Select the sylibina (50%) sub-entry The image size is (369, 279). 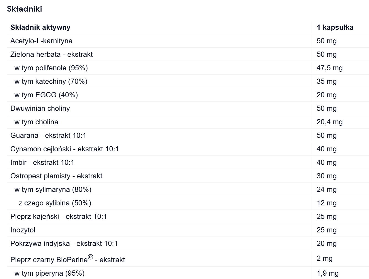55,203
